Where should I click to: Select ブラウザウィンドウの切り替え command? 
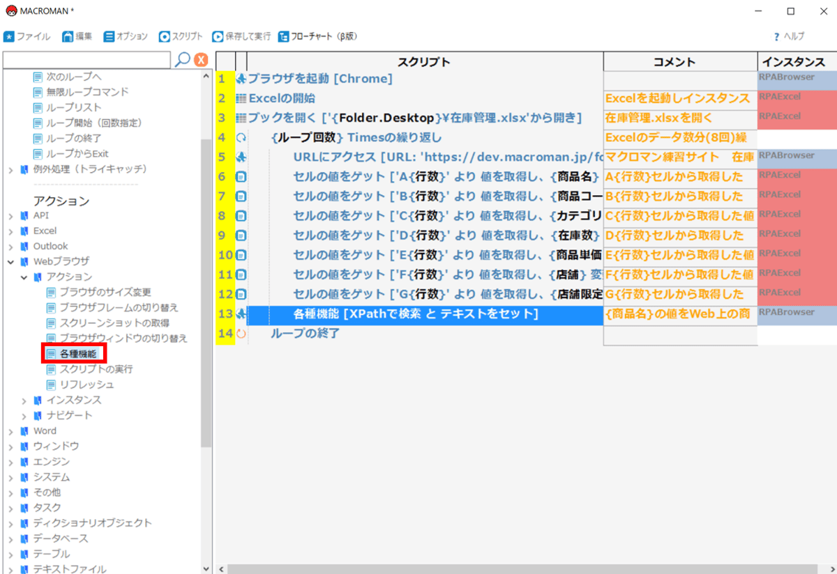pyautogui.click(x=123, y=339)
